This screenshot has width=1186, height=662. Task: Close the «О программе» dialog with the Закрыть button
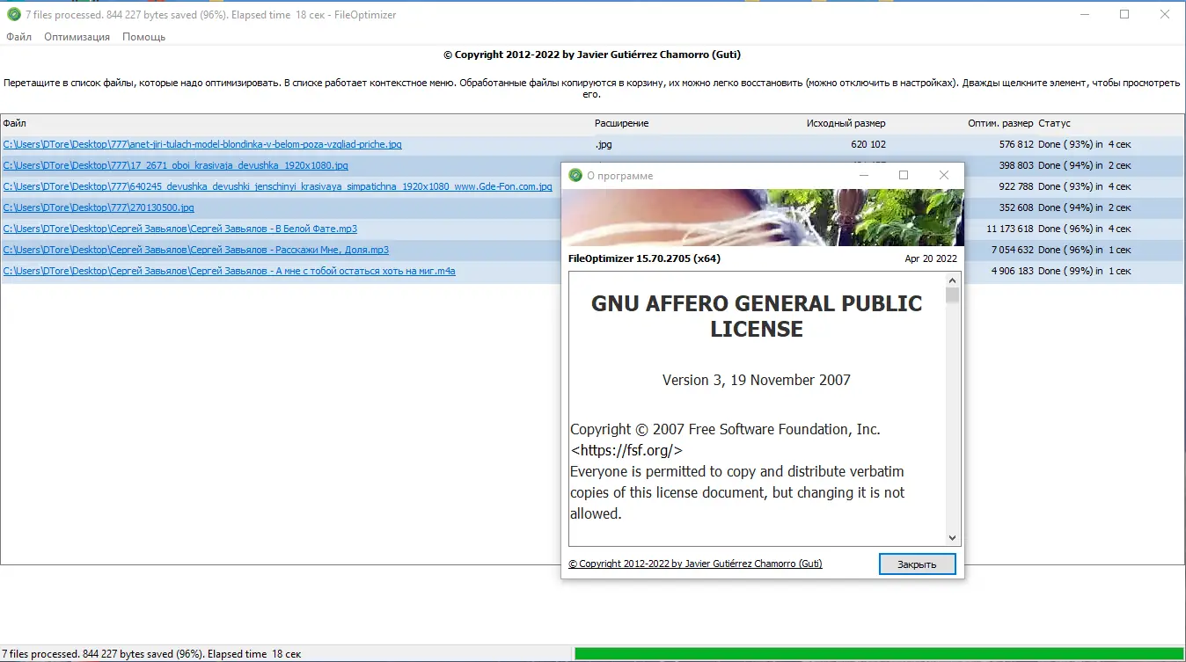[x=917, y=564]
